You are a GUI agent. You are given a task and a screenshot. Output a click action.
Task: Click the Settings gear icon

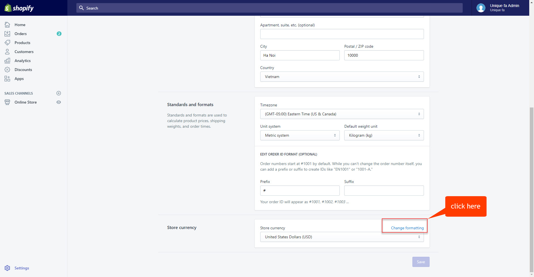tap(7, 268)
